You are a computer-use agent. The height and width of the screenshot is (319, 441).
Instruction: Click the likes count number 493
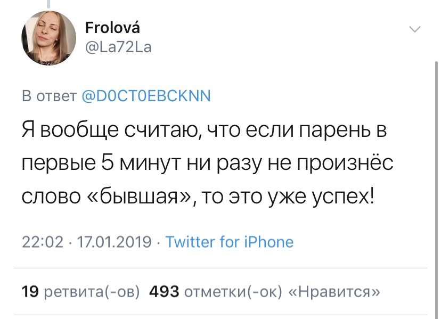(x=164, y=291)
